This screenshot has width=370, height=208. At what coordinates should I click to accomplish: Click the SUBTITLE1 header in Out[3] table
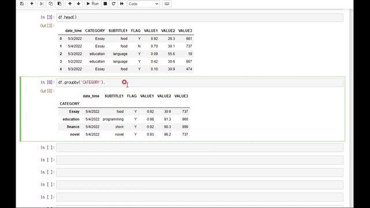pyautogui.click(x=118, y=31)
